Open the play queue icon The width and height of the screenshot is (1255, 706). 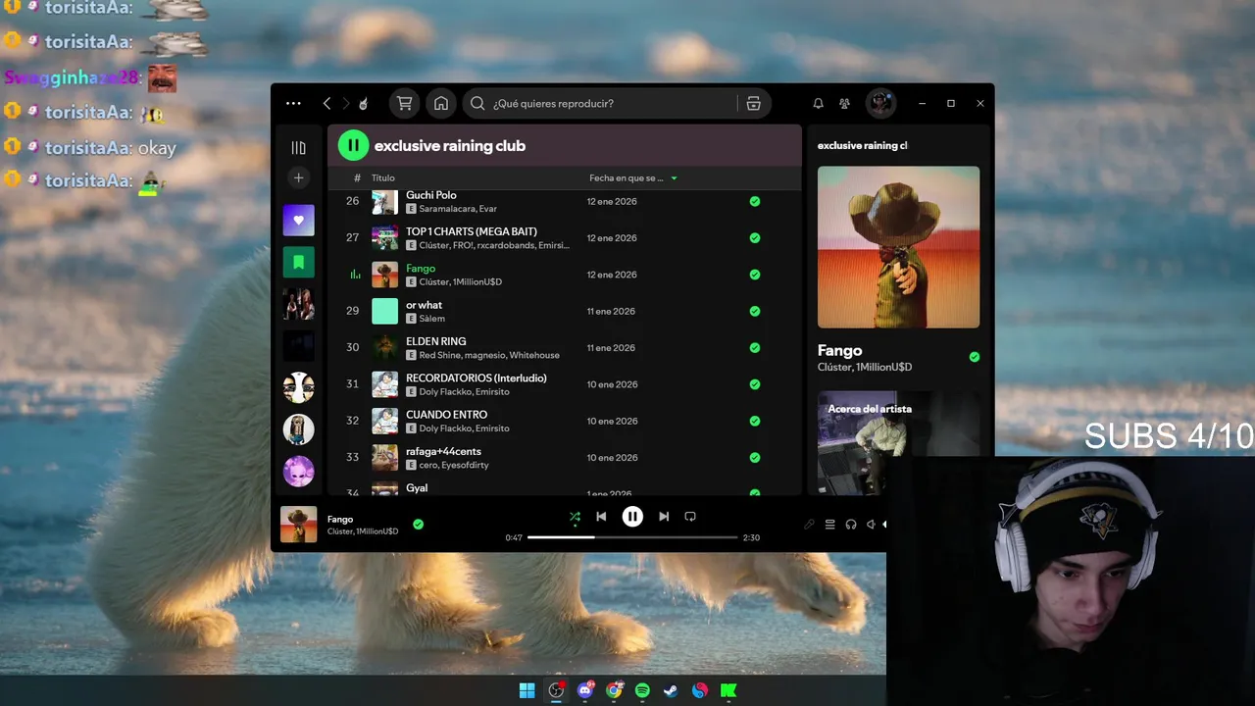coord(829,525)
